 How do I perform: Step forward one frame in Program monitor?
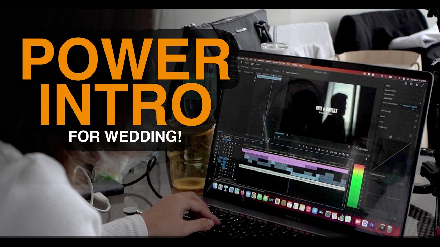click(x=323, y=150)
